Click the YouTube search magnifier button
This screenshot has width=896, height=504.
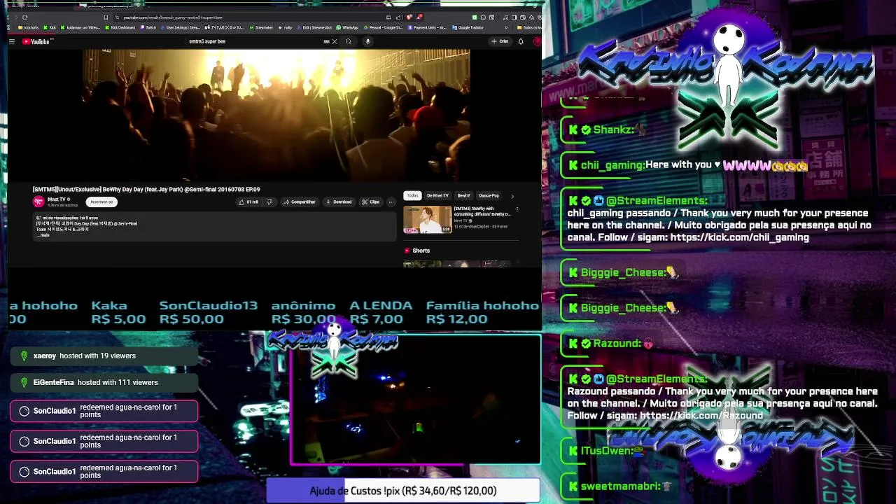point(348,41)
